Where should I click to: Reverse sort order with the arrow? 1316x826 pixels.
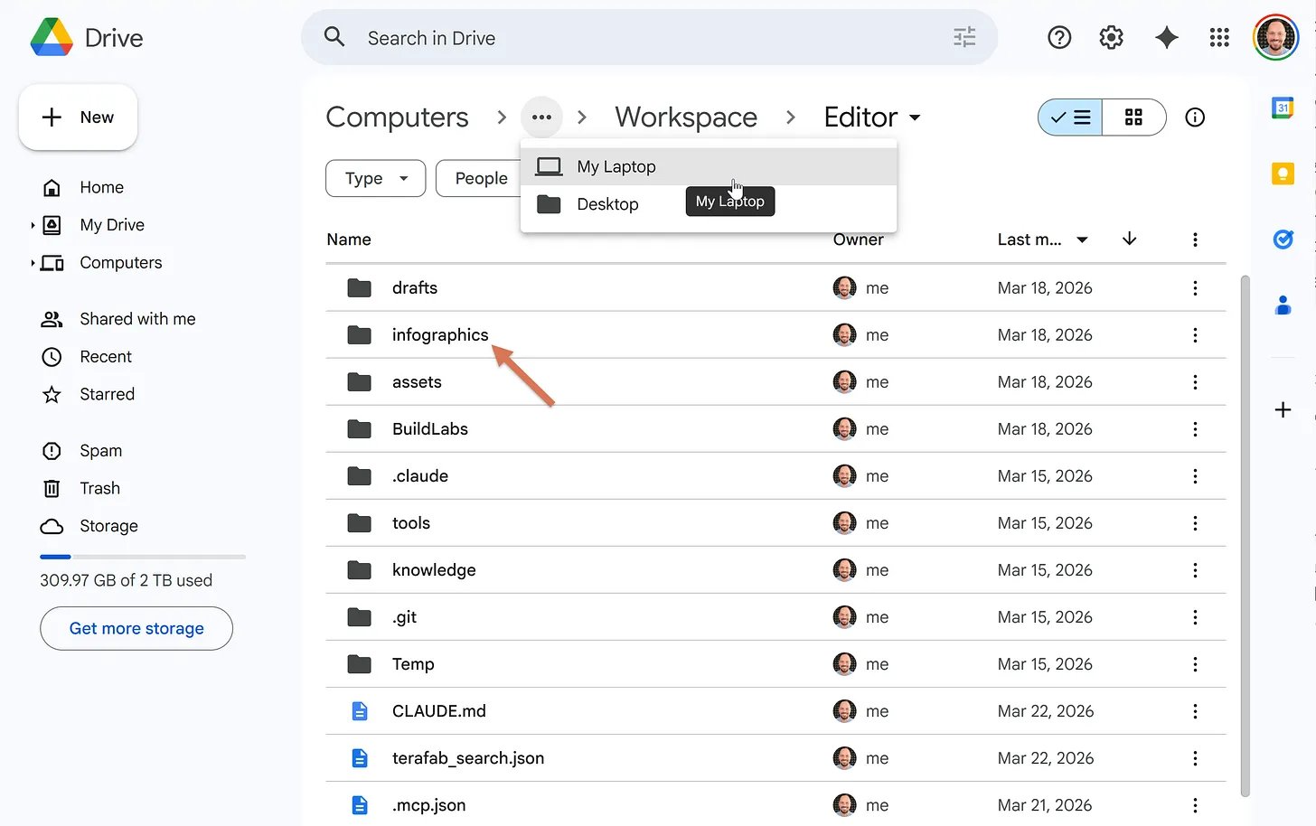(x=1128, y=239)
